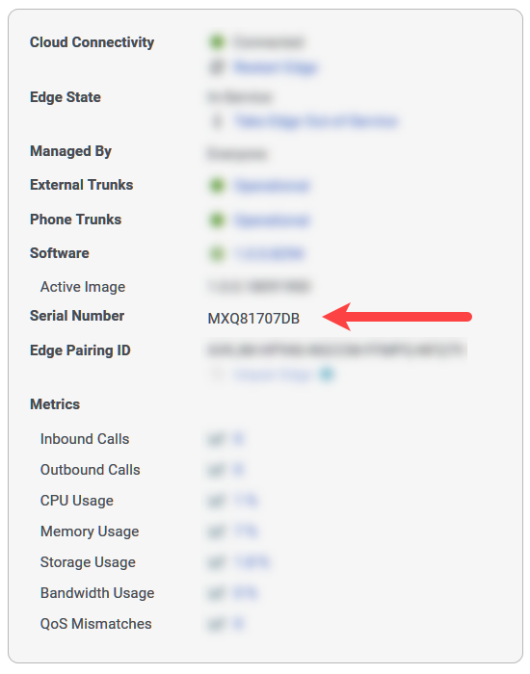Click the blurred link under Cloud Connectivity status
This screenshot has height=674, width=530.
[276, 67]
